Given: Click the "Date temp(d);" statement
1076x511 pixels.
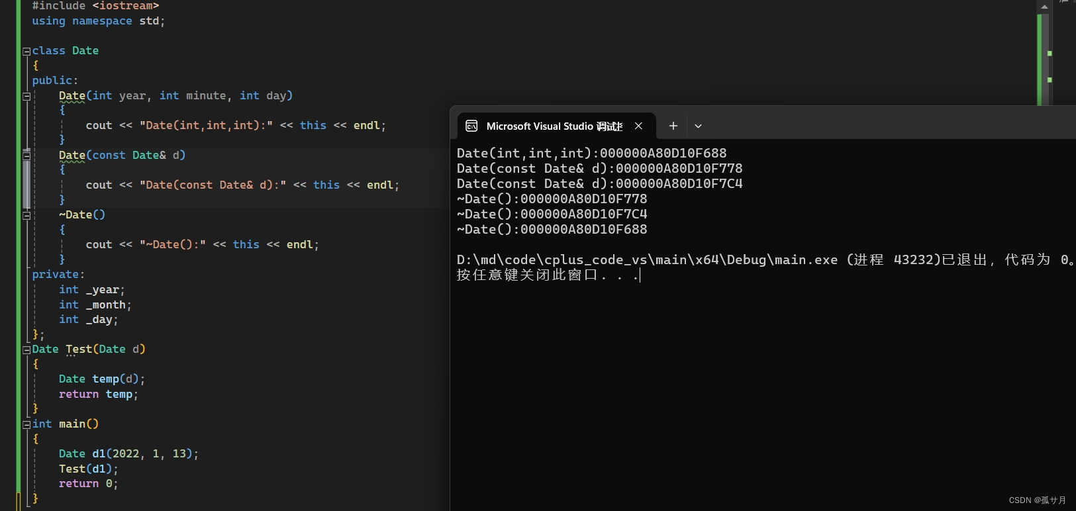Looking at the screenshot, I should click(x=102, y=379).
